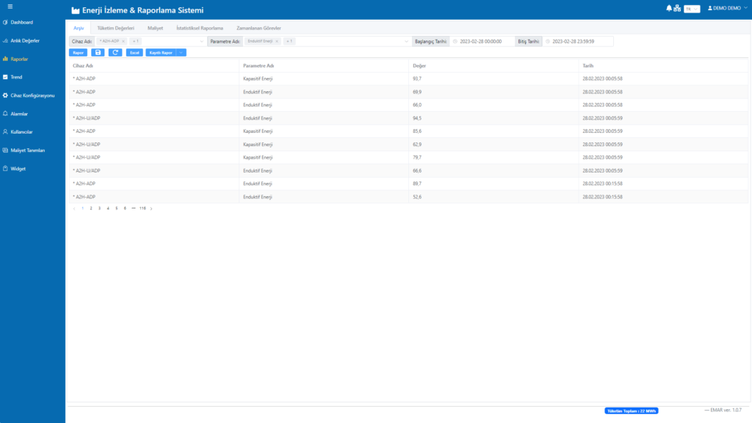Click the refresh arrow icon button
The image size is (752, 423).
pos(115,52)
